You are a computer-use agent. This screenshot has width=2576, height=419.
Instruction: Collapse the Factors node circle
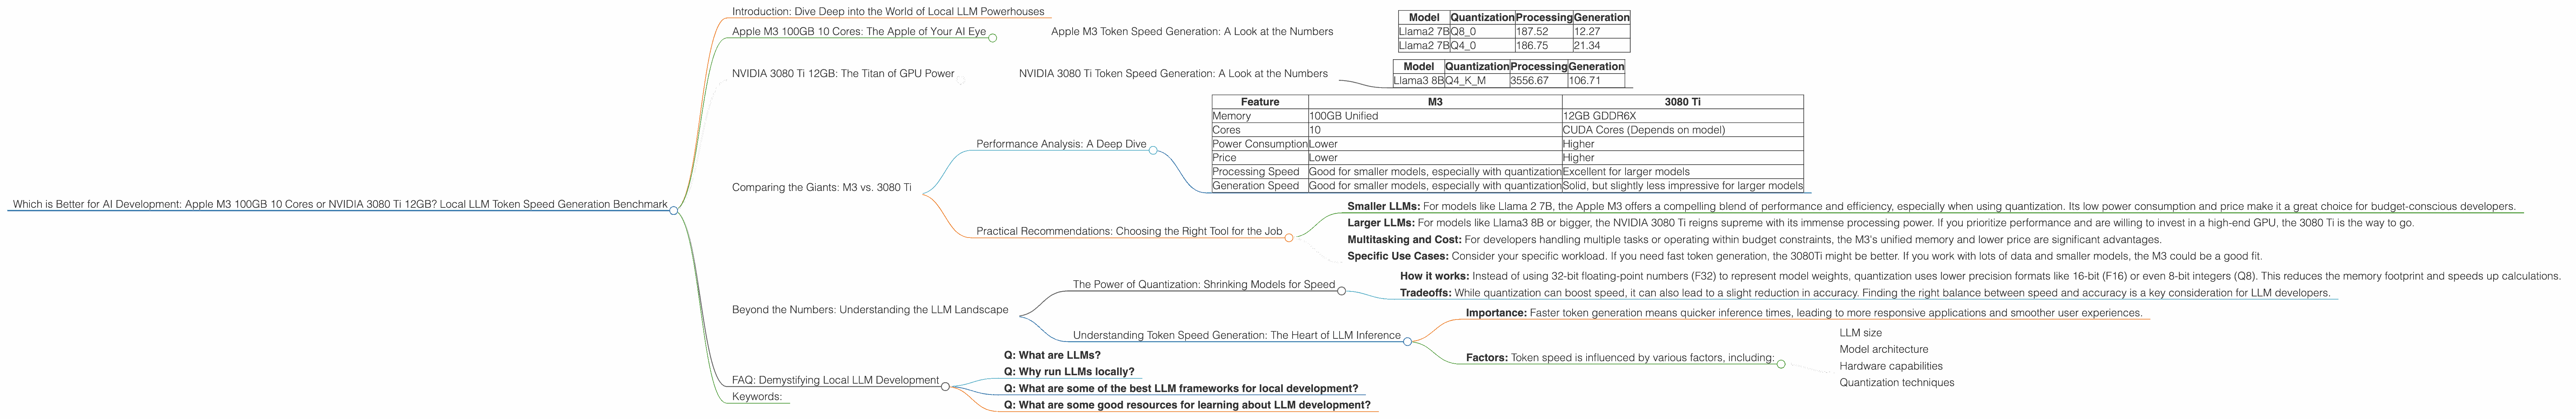[1781, 364]
